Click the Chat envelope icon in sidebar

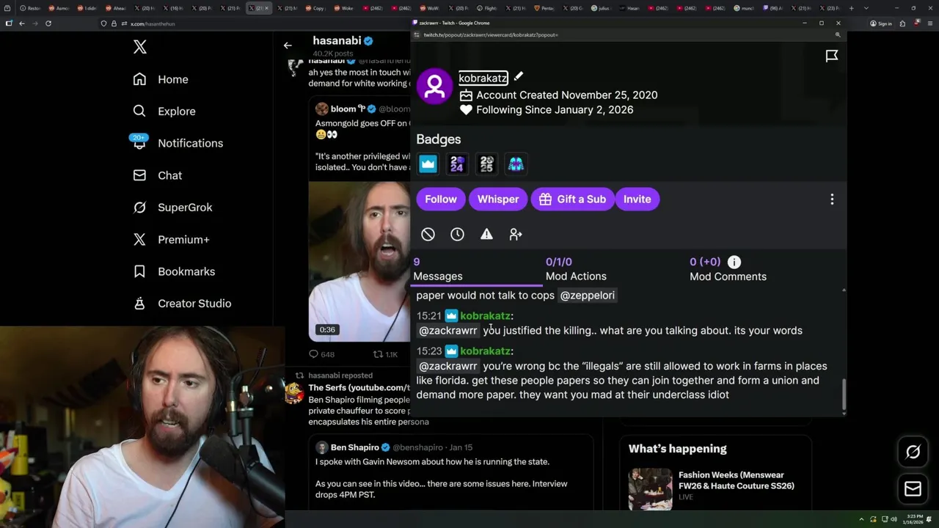point(139,175)
